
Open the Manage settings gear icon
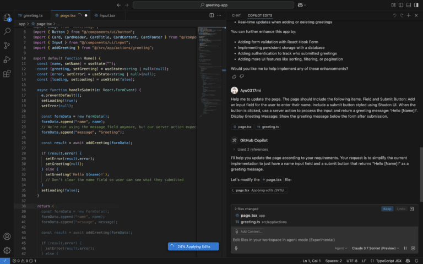point(7,250)
